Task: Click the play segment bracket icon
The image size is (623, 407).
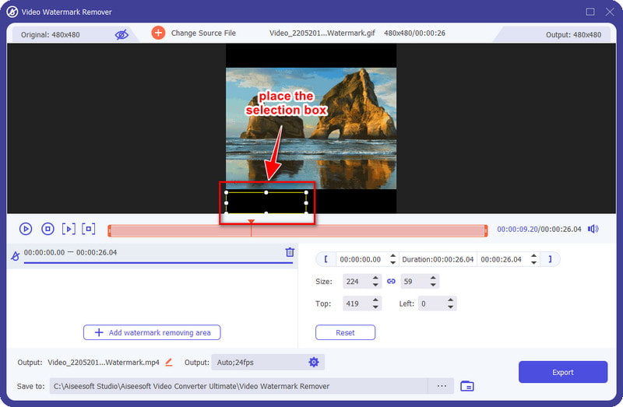Action: (x=69, y=229)
